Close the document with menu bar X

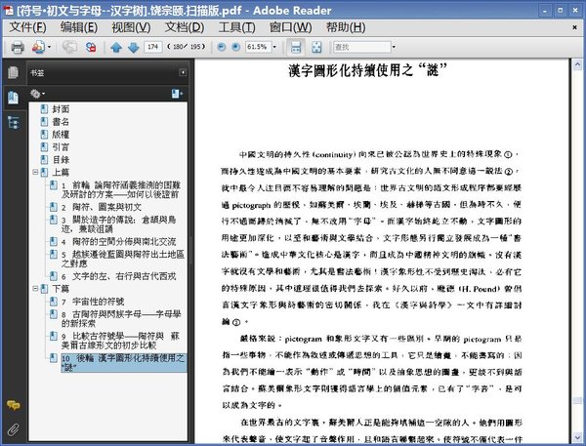(574, 27)
